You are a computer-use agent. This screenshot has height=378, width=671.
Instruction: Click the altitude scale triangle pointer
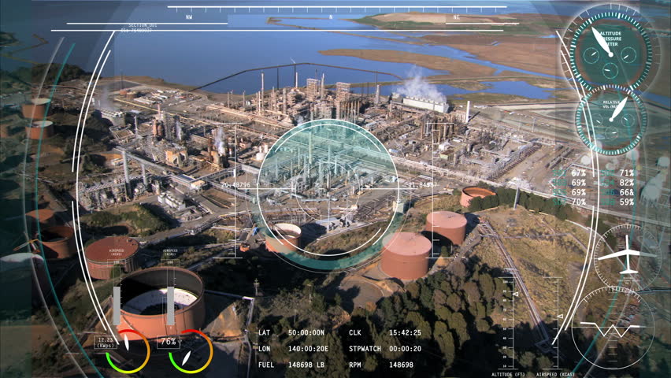516,295
